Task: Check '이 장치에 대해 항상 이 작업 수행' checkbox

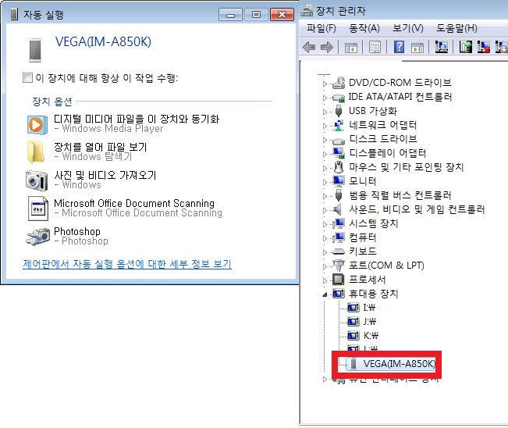Action: [27, 78]
